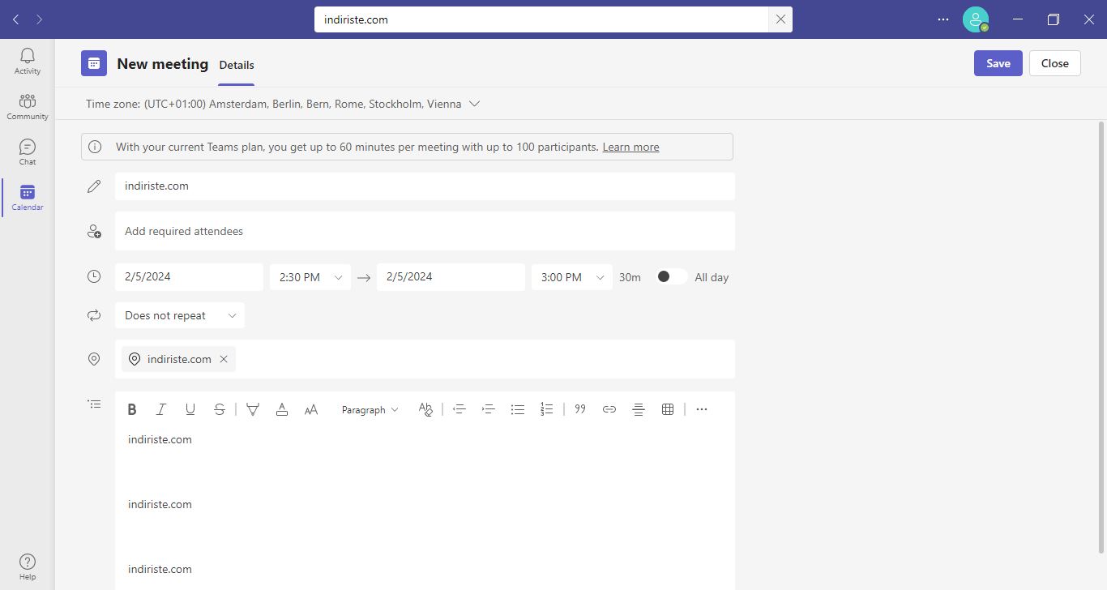This screenshot has height=590, width=1107.
Task: Apply Bold formatting
Action: click(x=132, y=409)
